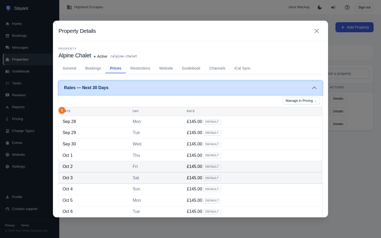381x238 pixels.
Task: Open the Channels tab
Action: (217, 68)
